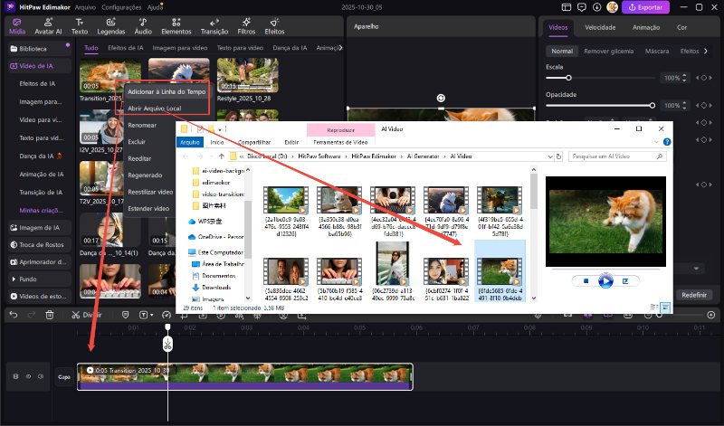Switch to the Velocidade tab

click(600, 28)
